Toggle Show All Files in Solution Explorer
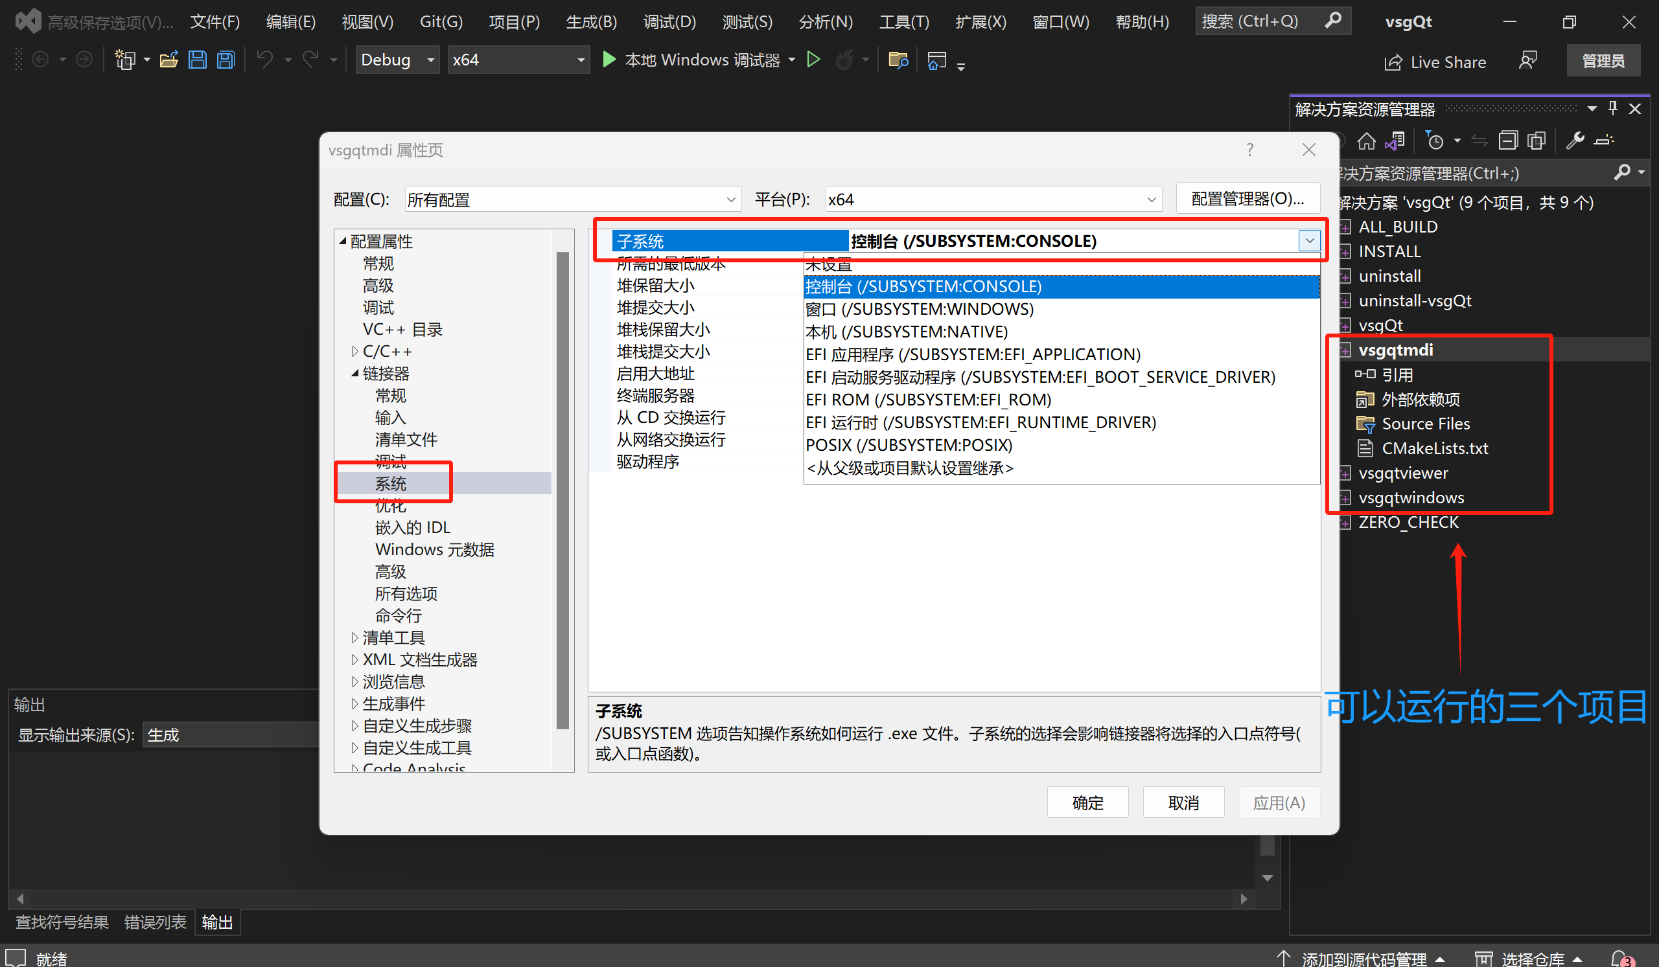Image resolution: width=1659 pixels, height=967 pixels. pyautogui.click(x=1536, y=140)
